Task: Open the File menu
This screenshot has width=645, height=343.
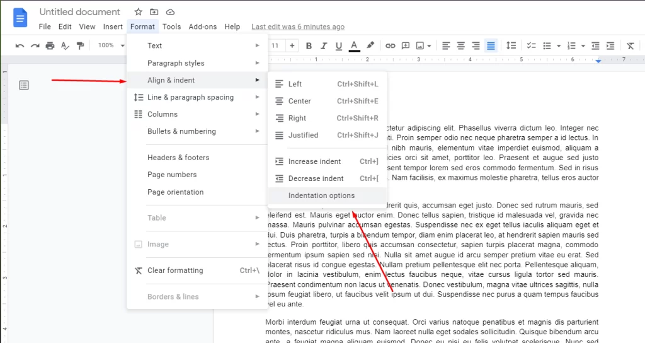Action: tap(45, 26)
